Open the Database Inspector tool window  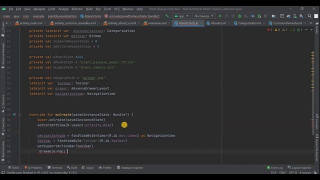(130, 167)
